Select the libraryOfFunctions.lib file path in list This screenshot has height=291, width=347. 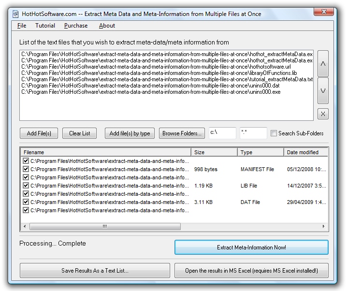159,73
